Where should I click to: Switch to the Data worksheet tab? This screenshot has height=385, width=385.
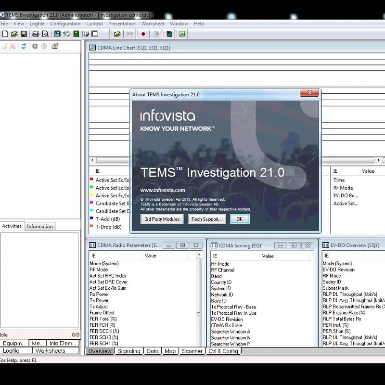click(152, 351)
